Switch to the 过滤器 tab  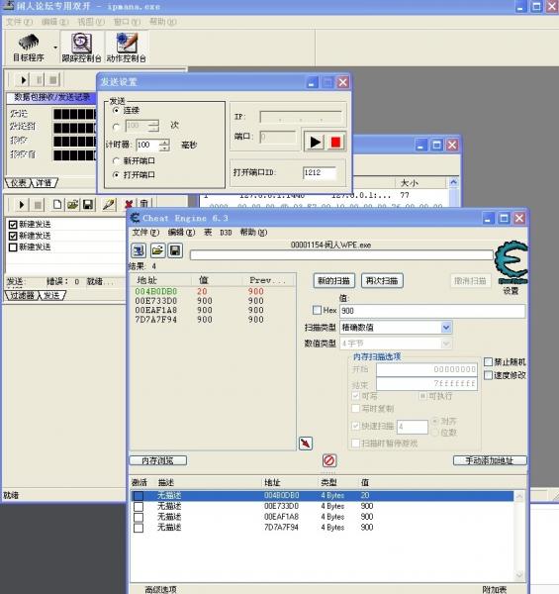click(22, 295)
